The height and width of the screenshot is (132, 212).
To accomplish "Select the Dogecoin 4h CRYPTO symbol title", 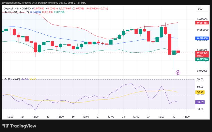I will [17, 9].
